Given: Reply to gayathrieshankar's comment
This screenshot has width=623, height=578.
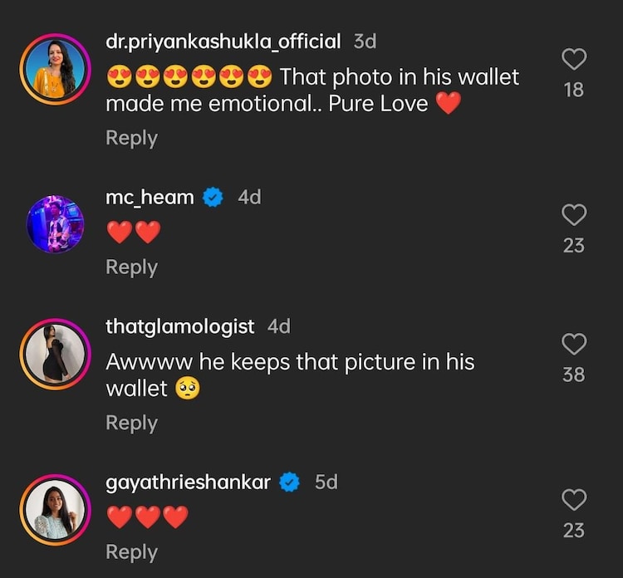Looking at the screenshot, I should click(131, 551).
